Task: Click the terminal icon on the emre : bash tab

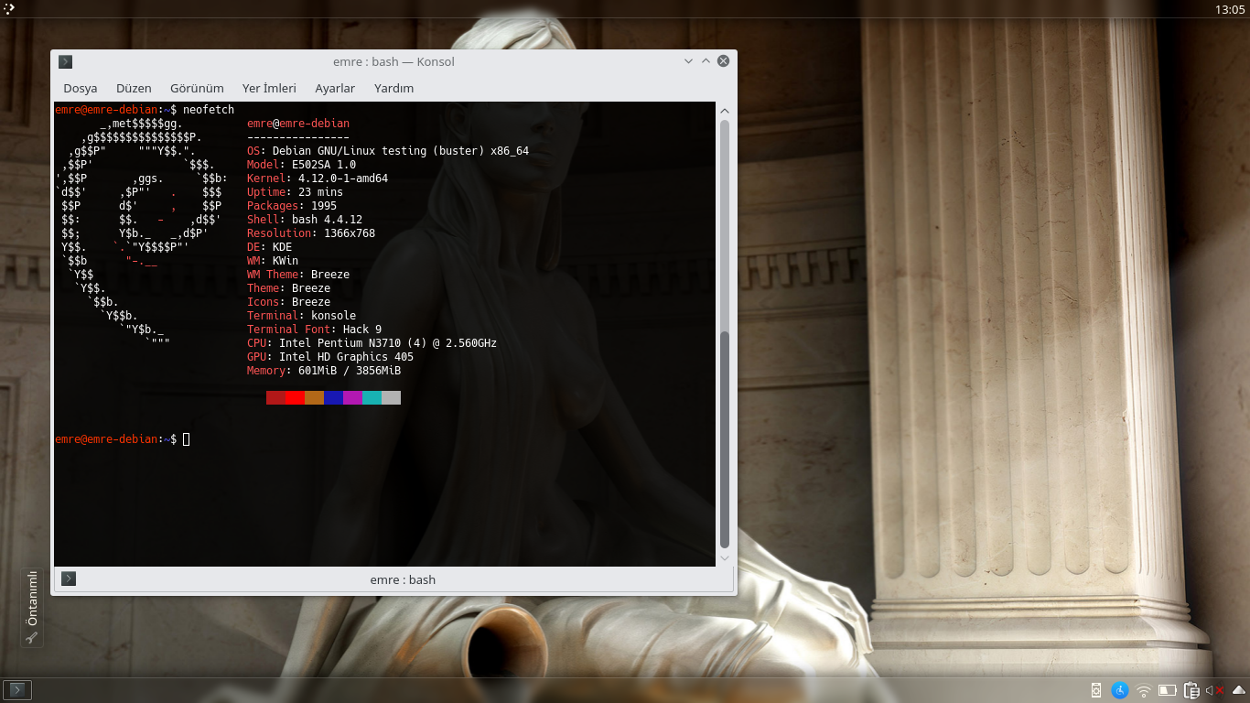Action: [69, 579]
